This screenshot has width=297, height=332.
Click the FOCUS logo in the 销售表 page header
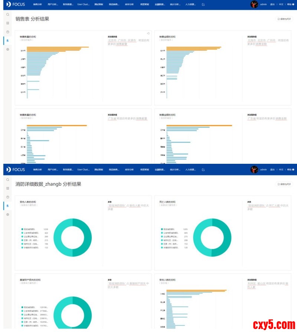coord(16,4)
